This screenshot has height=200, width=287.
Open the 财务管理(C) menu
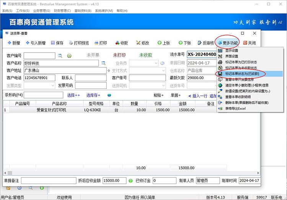pyautogui.click(x=62, y=11)
